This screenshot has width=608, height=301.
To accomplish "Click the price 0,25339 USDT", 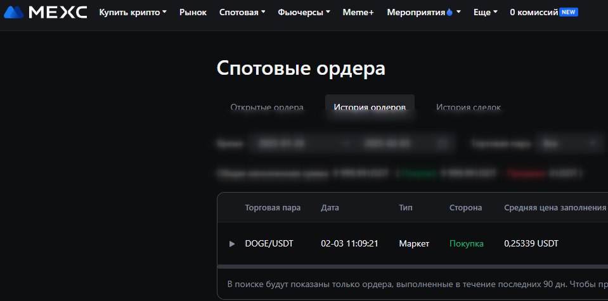I will point(531,244).
